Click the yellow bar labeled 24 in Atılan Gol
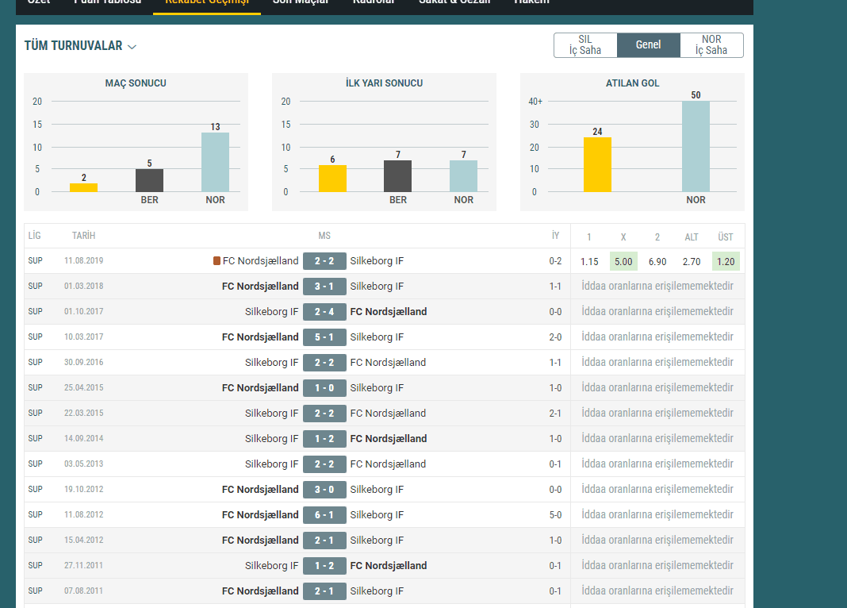Image resolution: width=847 pixels, height=608 pixels. (x=597, y=165)
